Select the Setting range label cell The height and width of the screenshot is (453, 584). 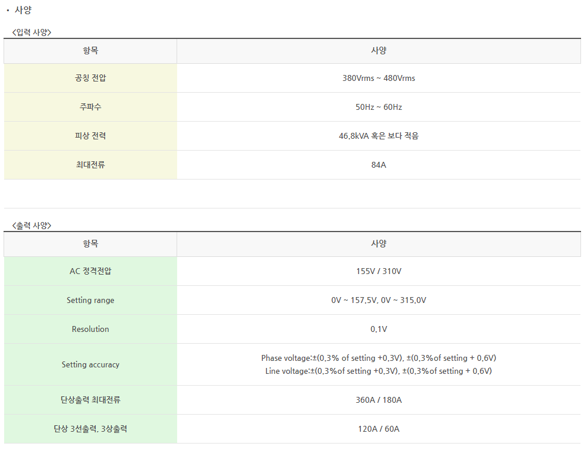(x=90, y=300)
